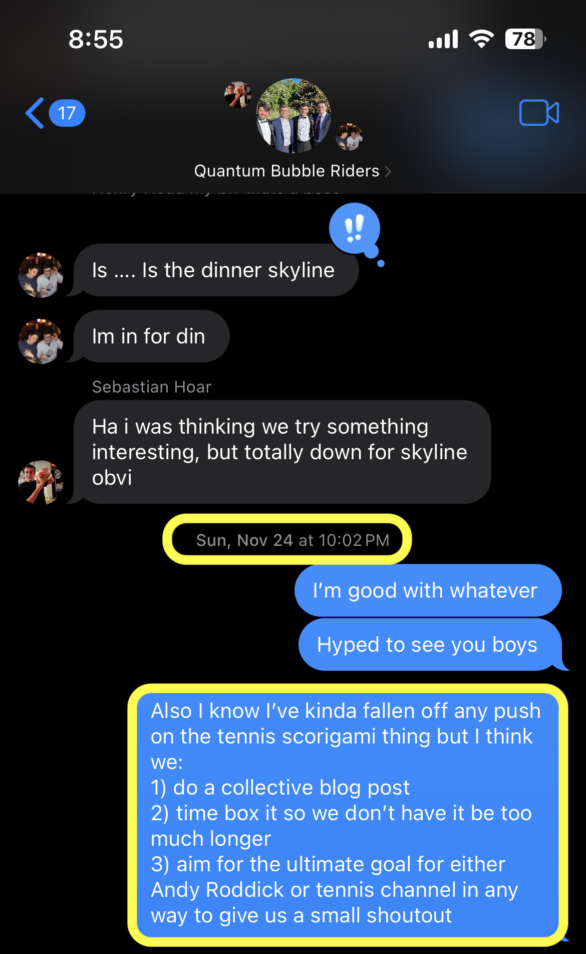Select the 'Hyped to see you boys' bubble

(x=430, y=645)
